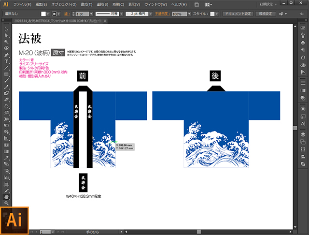Open the ヘルプ (Help) menu
This screenshot has width=309, height=235.
179,4
